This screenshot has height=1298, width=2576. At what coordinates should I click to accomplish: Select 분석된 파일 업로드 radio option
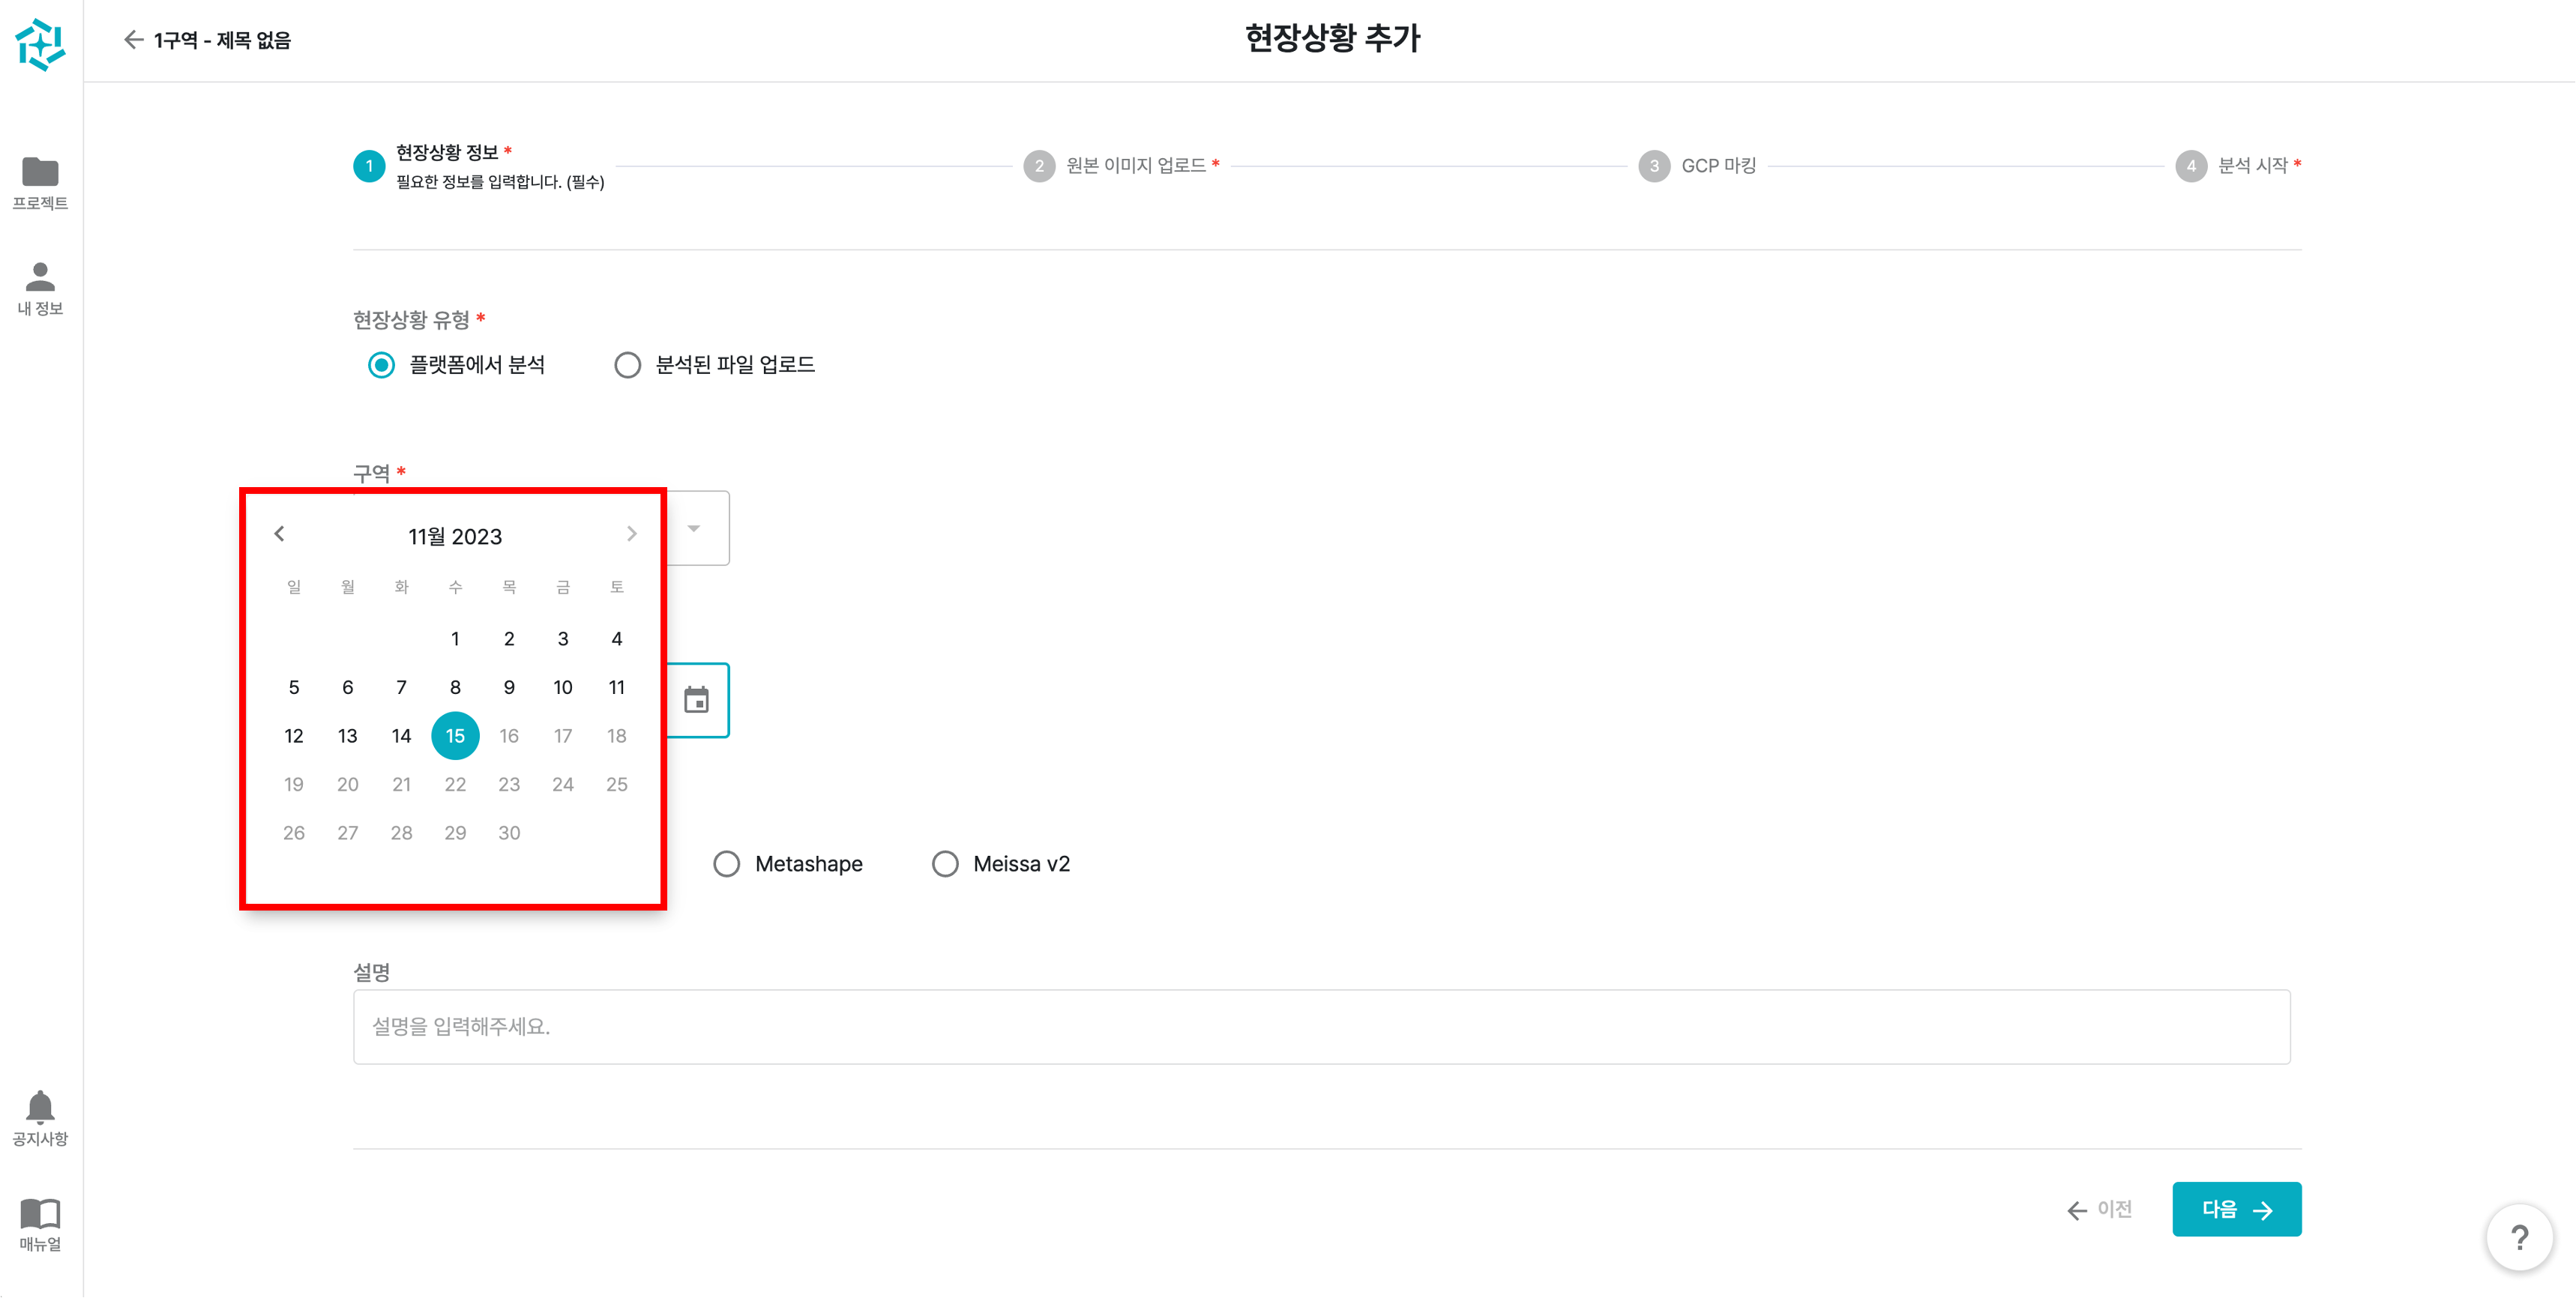pyautogui.click(x=627, y=365)
